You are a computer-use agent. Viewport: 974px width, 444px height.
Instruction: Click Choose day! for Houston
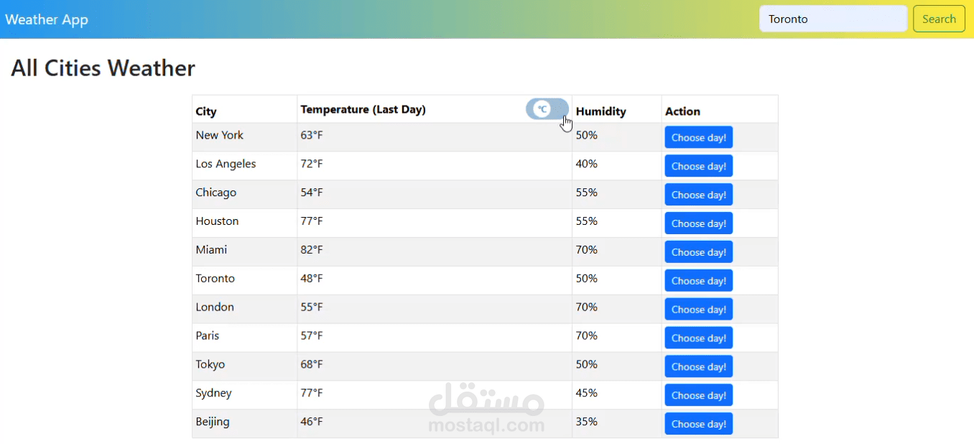pyautogui.click(x=698, y=223)
